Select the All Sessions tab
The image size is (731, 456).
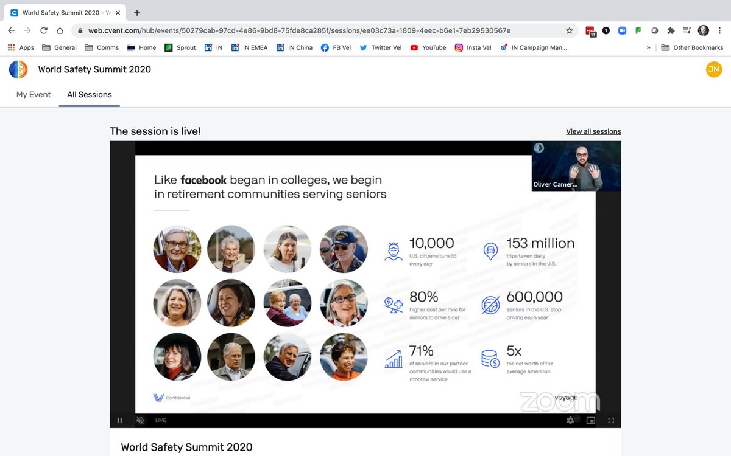point(90,95)
